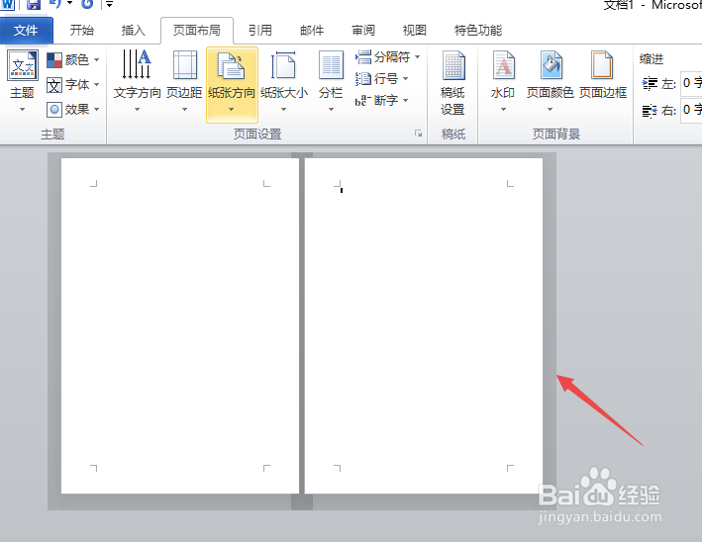Expand the 分隔符 dropdown arrow

[417, 56]
